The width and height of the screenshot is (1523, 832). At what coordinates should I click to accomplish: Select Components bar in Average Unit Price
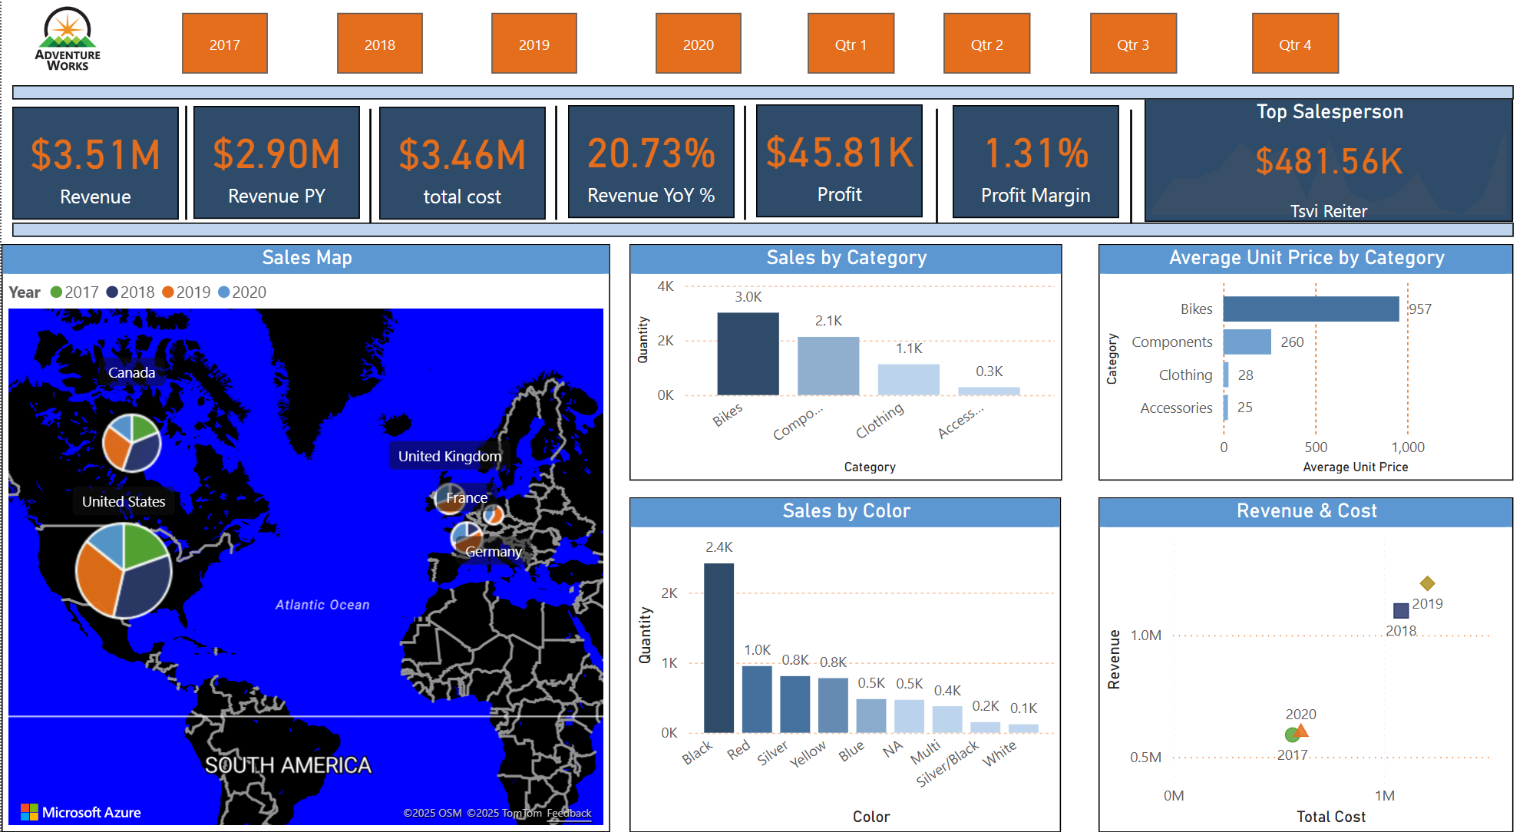(1247, 342)
